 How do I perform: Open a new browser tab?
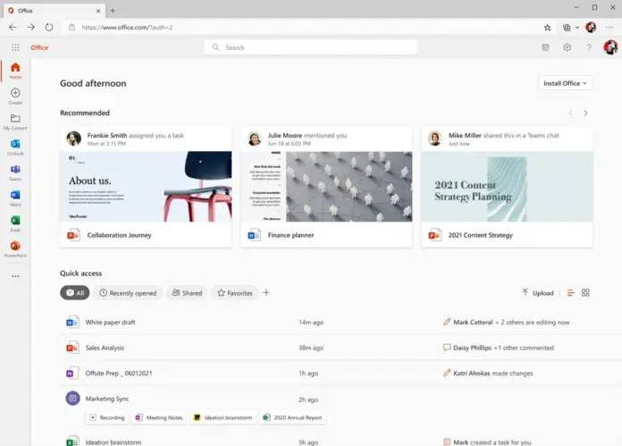click(113, 11)
